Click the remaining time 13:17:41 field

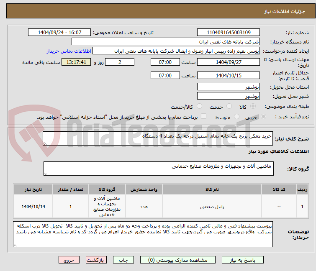(x=76, y=62)
